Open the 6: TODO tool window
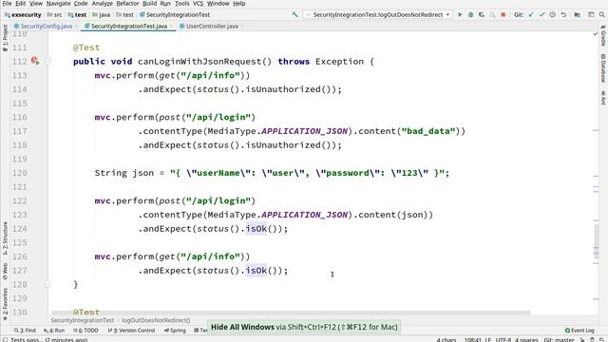The image size is (608, 342). coord(85,331)
